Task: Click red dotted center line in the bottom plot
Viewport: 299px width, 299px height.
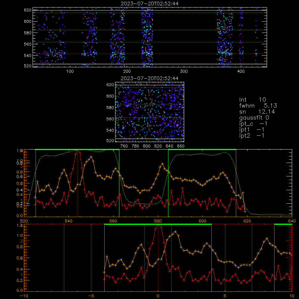Action: click(x=158, y=258)
